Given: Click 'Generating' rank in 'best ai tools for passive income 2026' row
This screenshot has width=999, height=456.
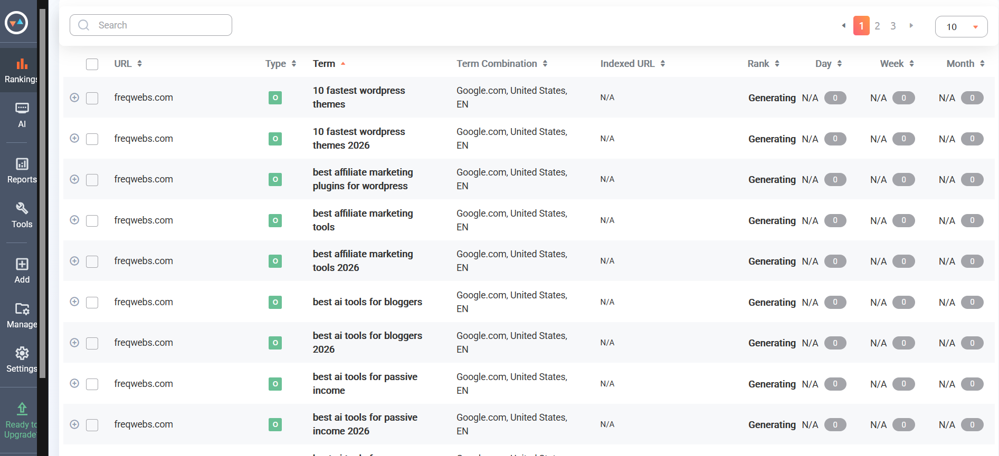Looking at the screenshot, I should (772, 425).
